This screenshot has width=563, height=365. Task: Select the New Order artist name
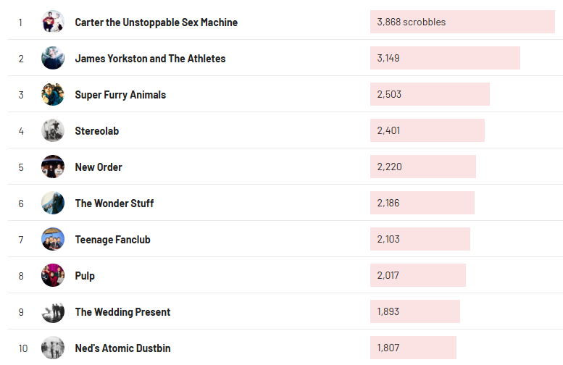point(99,167)
